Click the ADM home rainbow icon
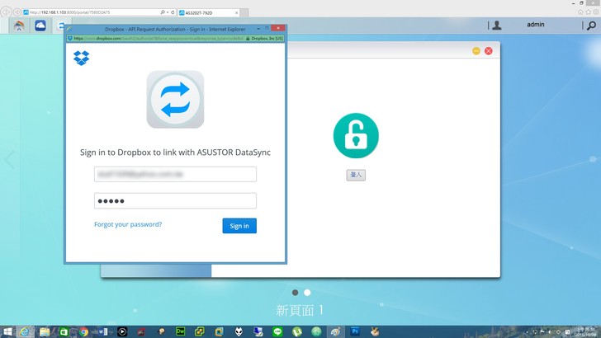Image resolution: width=601 pixels, height=338 pixels. click(18, 26)
